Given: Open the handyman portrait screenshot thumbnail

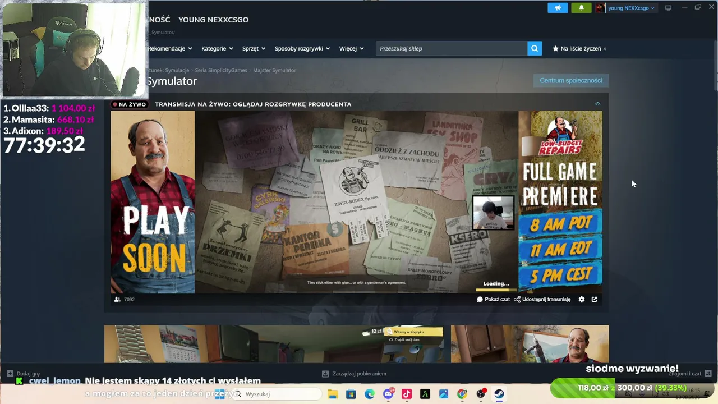Looking at the screenshot, I should (530, 344).
